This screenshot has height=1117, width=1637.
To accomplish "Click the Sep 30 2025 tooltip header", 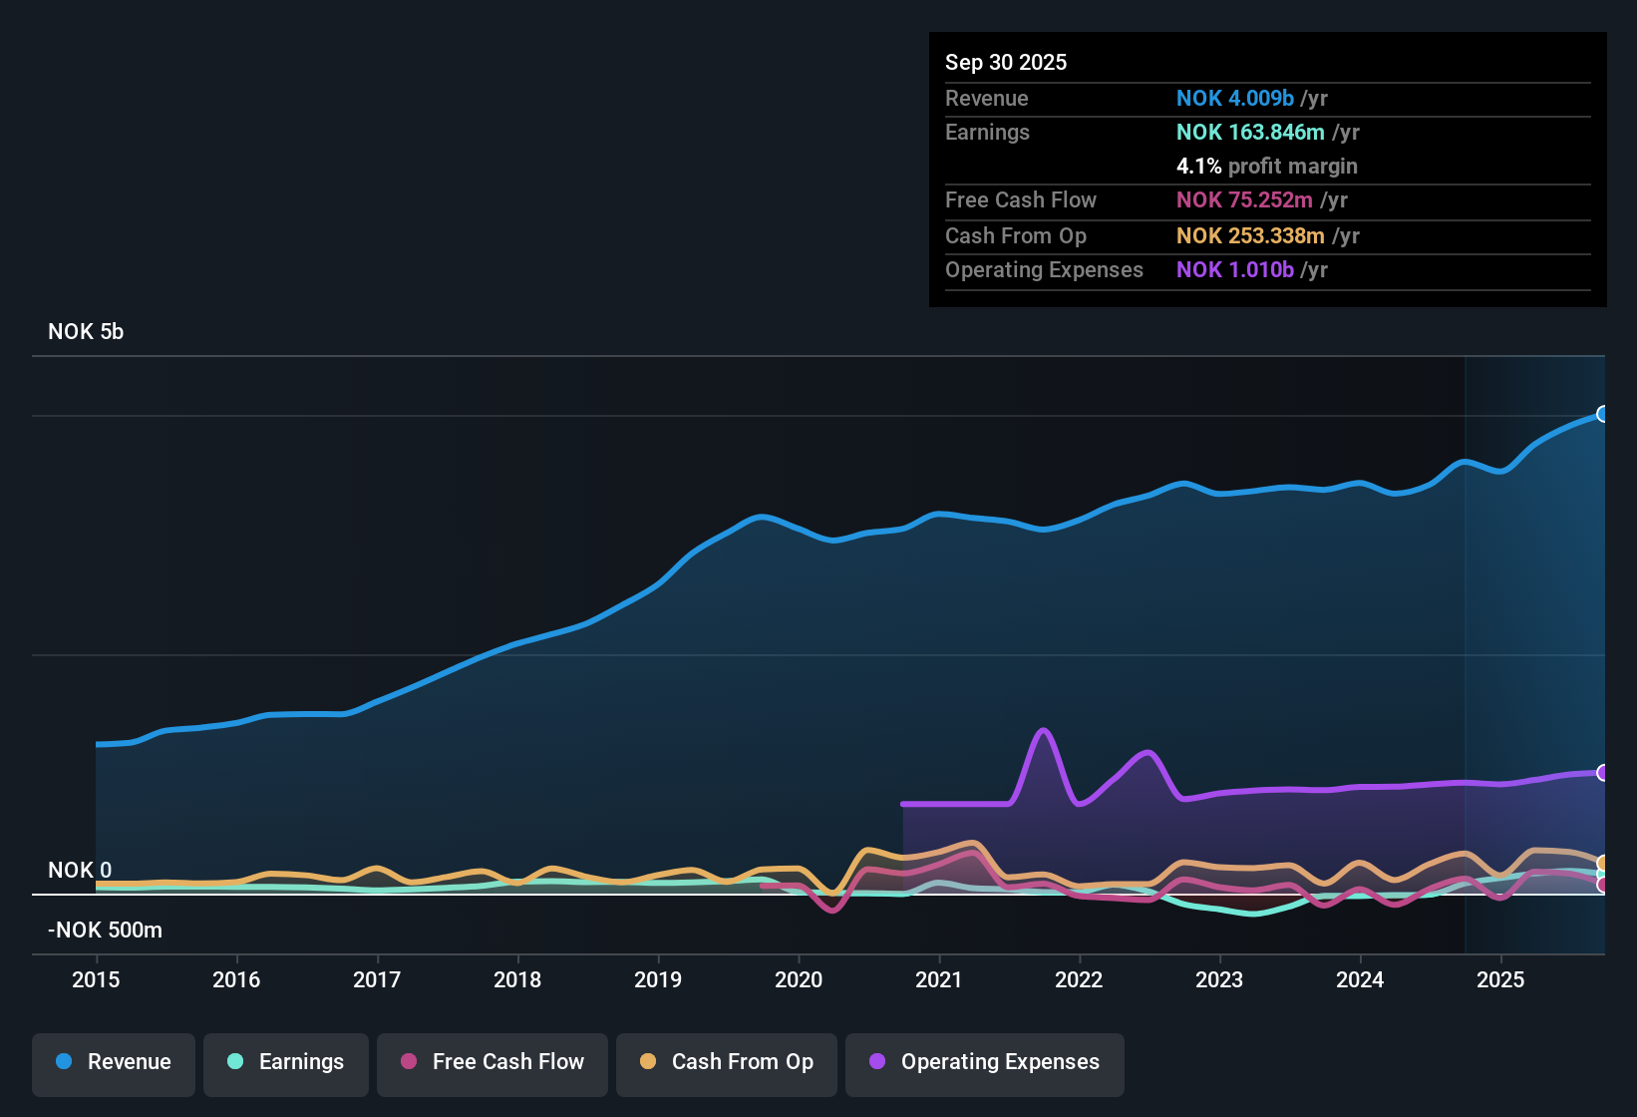I will [x=1006, y=62].
